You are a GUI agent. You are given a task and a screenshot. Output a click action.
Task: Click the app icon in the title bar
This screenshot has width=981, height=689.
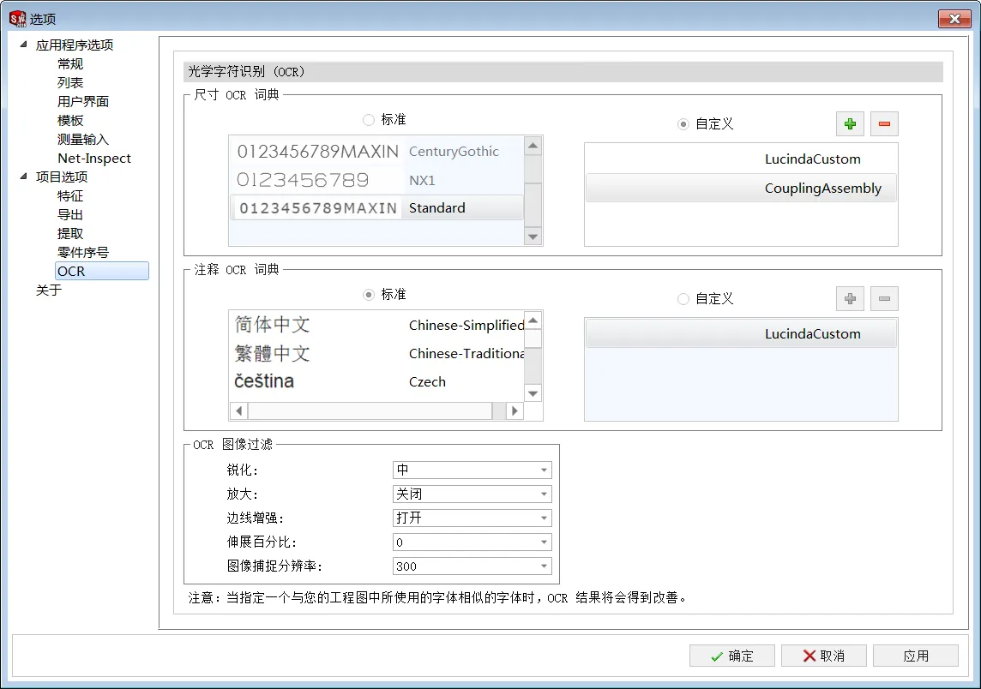pos(17,19)
